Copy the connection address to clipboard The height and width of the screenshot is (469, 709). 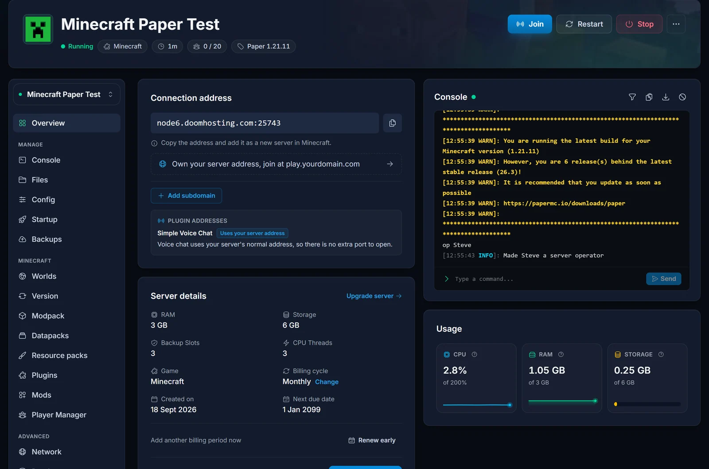(392, 123)
